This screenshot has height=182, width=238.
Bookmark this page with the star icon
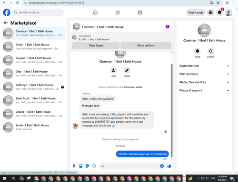218,3
